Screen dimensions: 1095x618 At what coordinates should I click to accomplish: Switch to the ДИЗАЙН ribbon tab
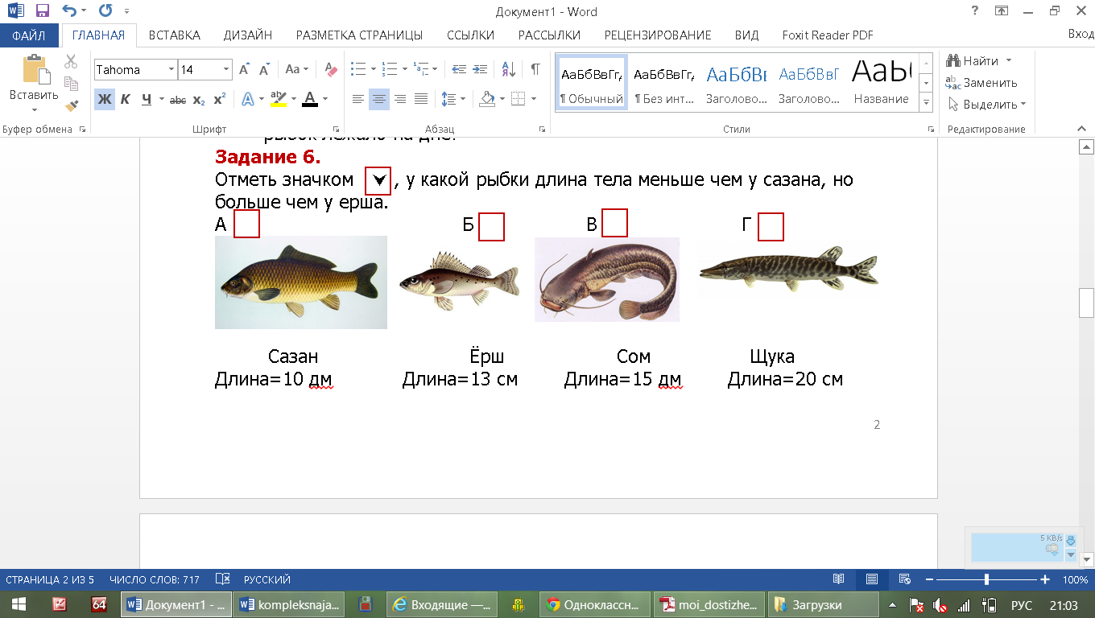point(248,35)
